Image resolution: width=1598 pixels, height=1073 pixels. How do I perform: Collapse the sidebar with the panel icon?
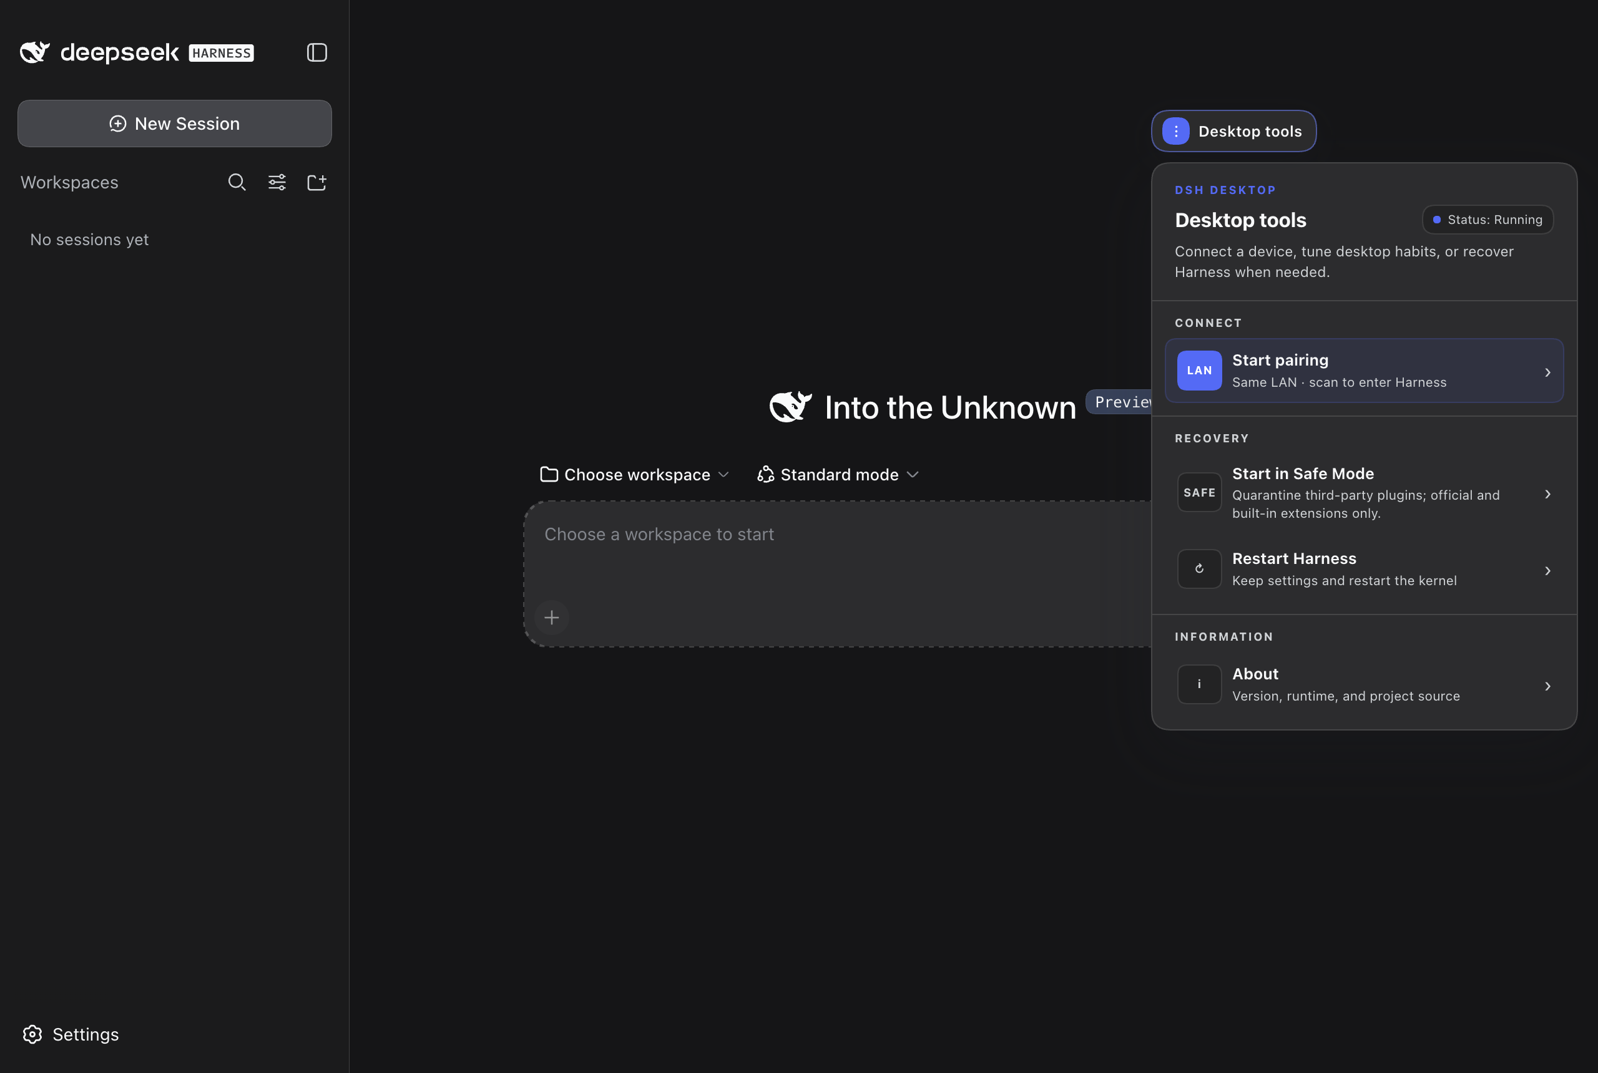[x=316, y=52]
